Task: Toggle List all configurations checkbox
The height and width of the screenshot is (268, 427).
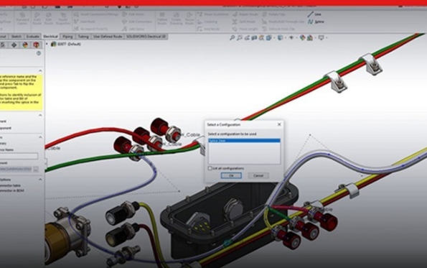Action: (x=210, y=168)
